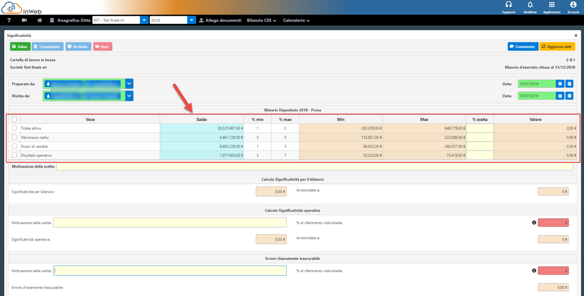Click Motivazione field in Calcolo Significatività operativa
Image resolution: width=584 pixels, height=296 pixels.
pos(170,222)
